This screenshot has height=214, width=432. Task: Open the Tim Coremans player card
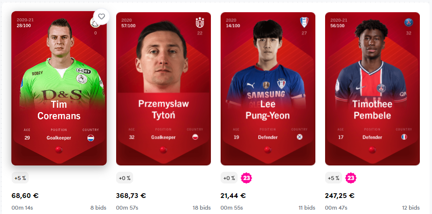59,88
